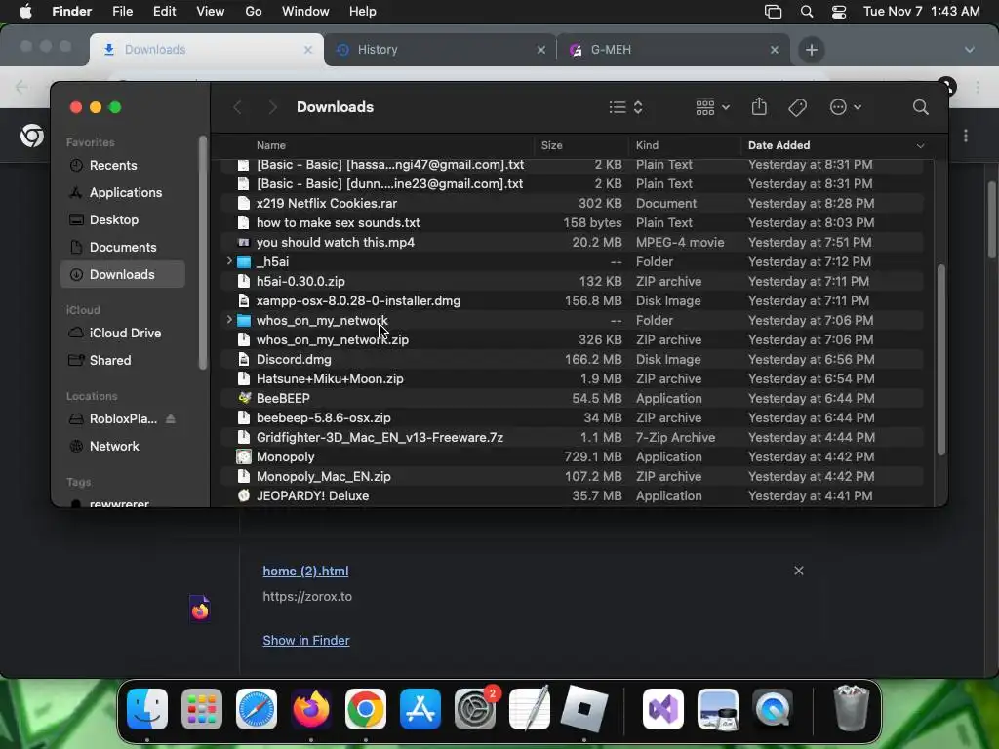Open Finder from the Dock

(x=147, y=709)
